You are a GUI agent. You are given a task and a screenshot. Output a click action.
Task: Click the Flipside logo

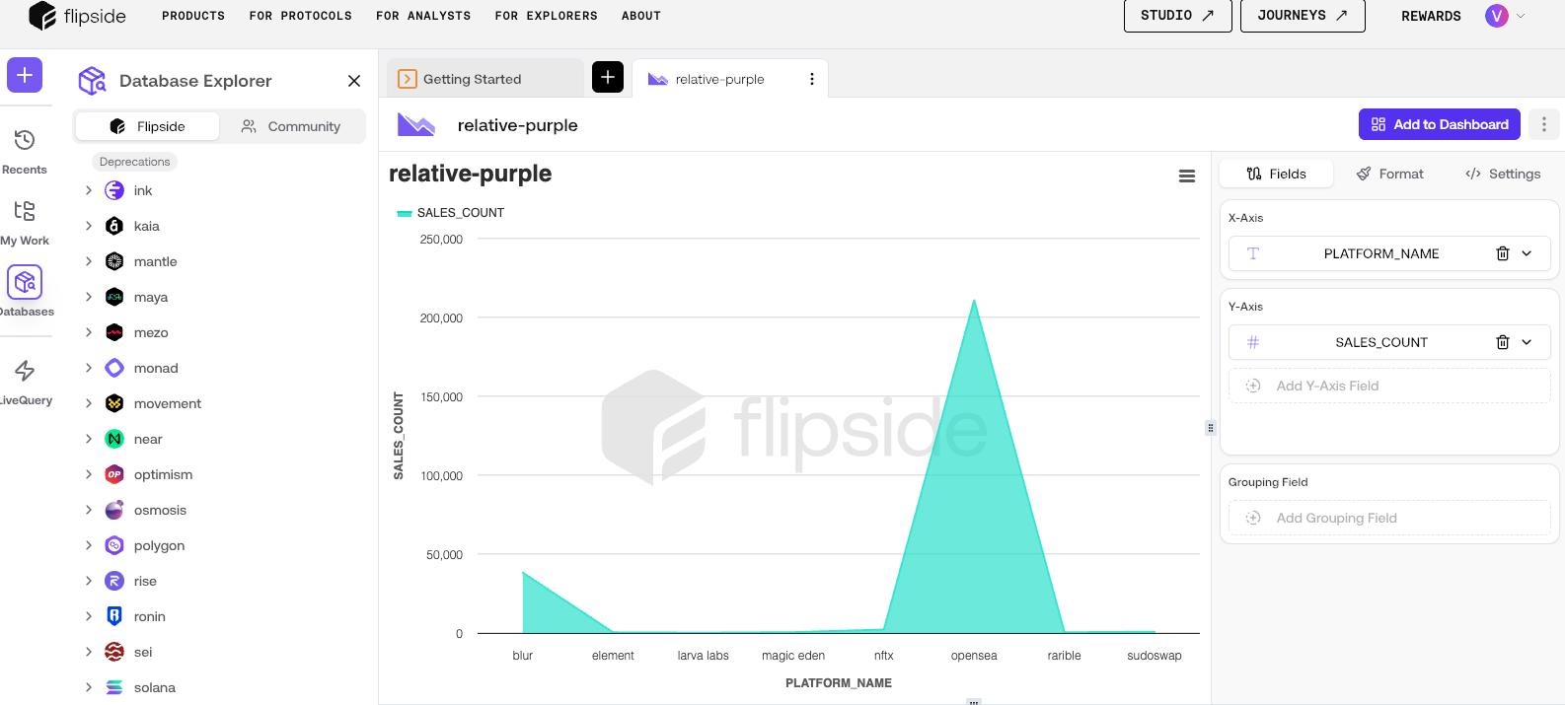[78, 16]
